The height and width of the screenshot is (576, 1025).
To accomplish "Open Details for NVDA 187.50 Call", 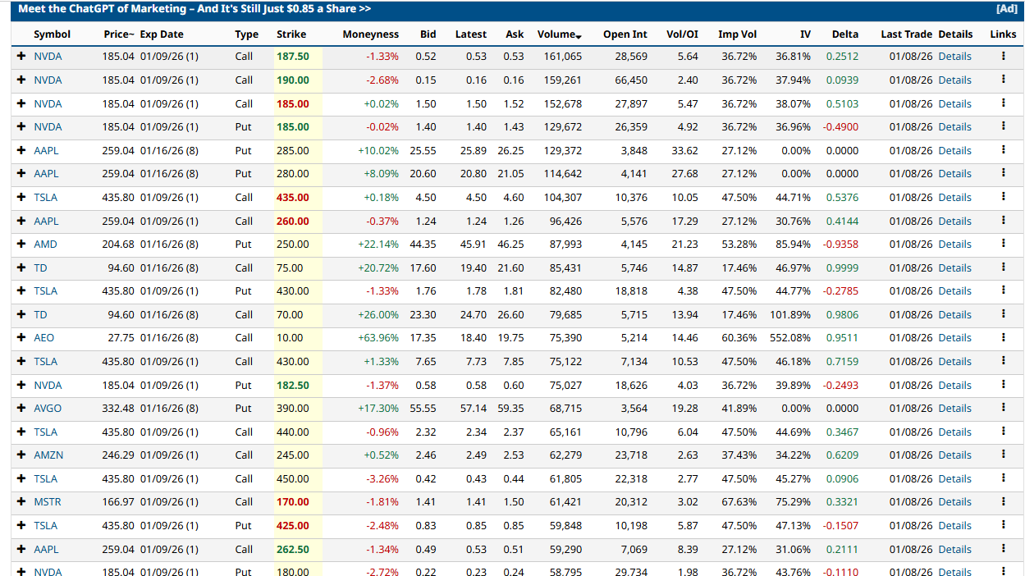I will pos(954,57).
